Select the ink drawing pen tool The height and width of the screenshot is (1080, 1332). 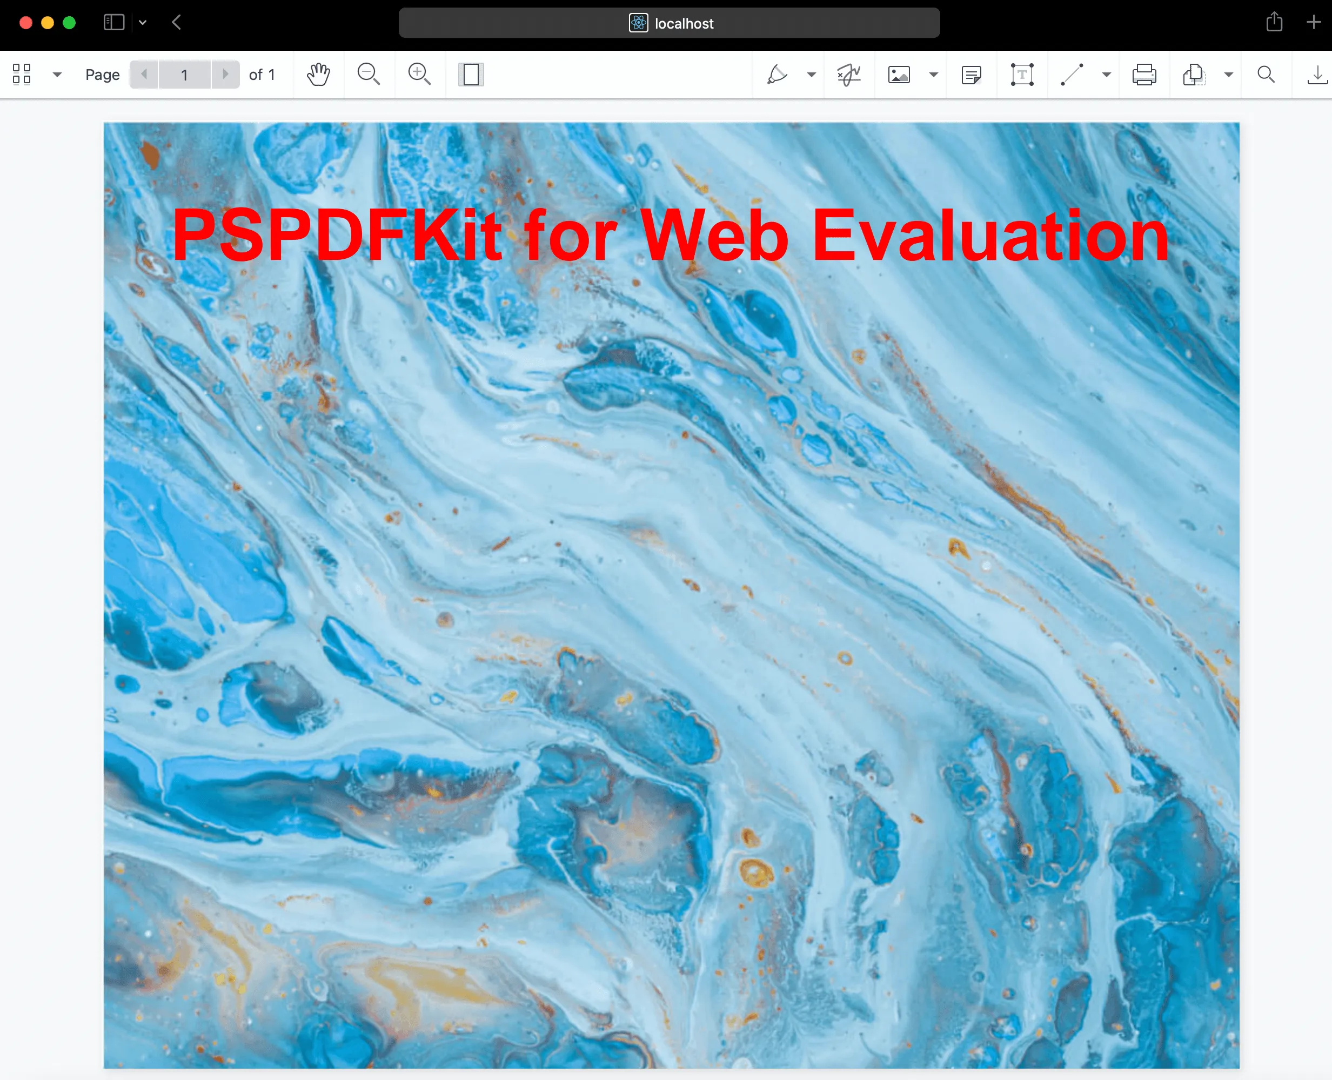[777, 75]
